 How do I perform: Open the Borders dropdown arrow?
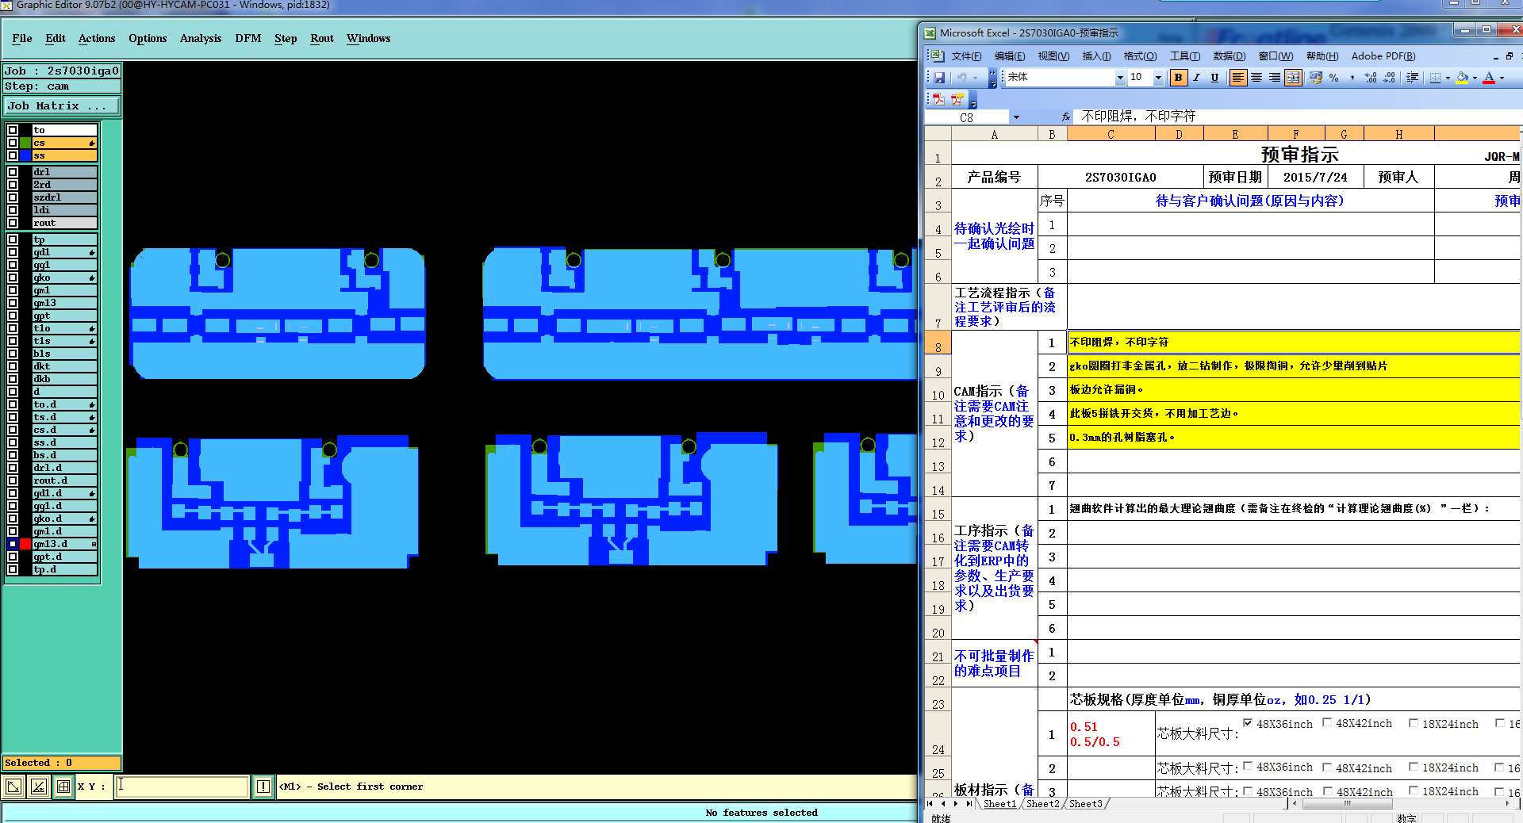(x=1448, y=78)
